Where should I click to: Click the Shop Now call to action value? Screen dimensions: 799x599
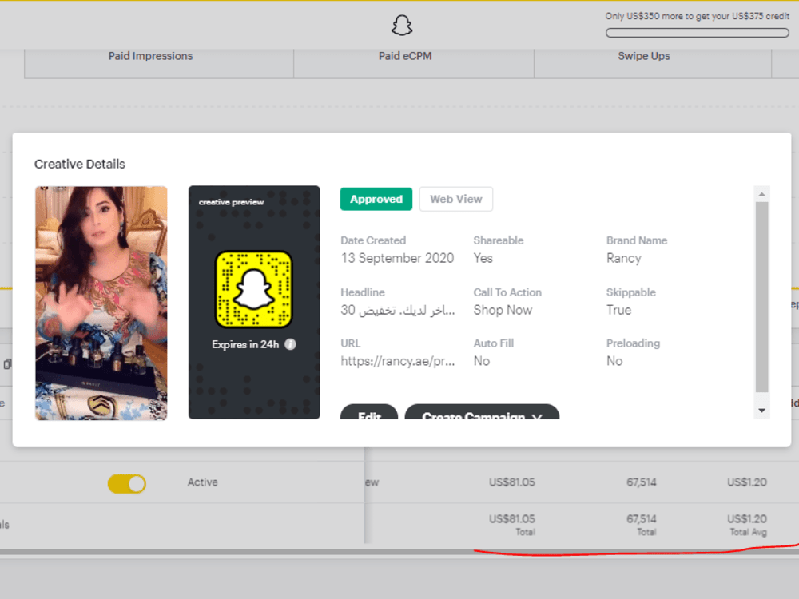[x=503, y=310]
